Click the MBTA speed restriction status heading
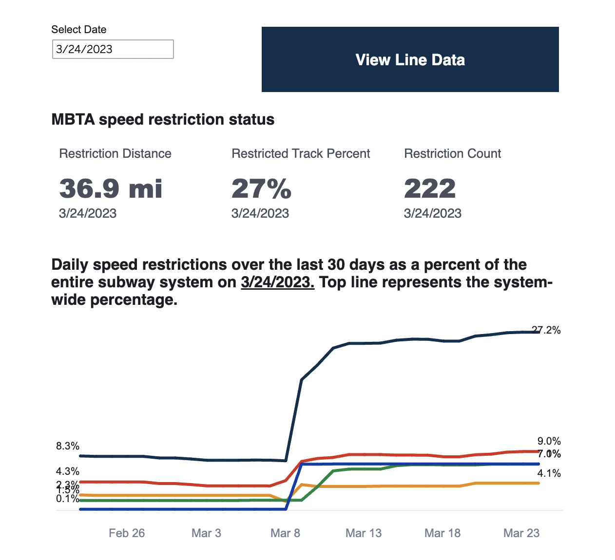This screenshot has width=615, height=560. coord(163,119)
